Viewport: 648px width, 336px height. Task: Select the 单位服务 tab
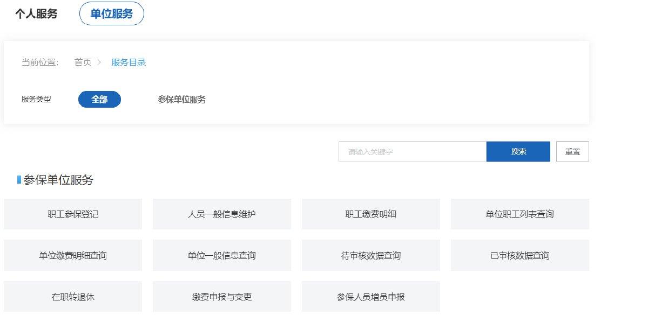click(111, 14)
